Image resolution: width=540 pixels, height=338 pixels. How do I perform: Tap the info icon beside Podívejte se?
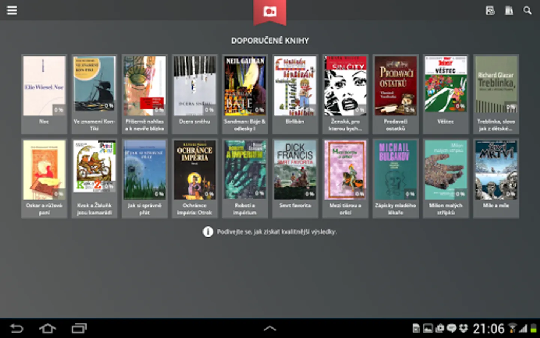coord(208,232)
